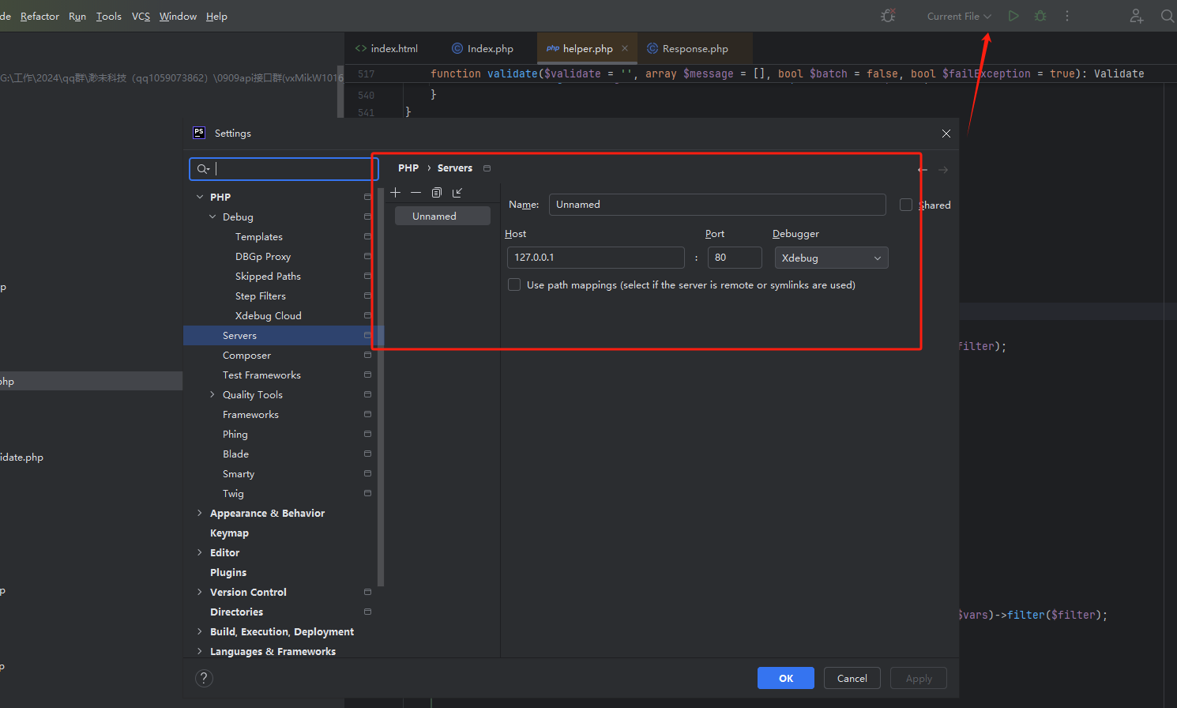The image size is (1177, 708).
Task: Edit the Host field containing 127.0.0.1
Action: pos(596,258)
